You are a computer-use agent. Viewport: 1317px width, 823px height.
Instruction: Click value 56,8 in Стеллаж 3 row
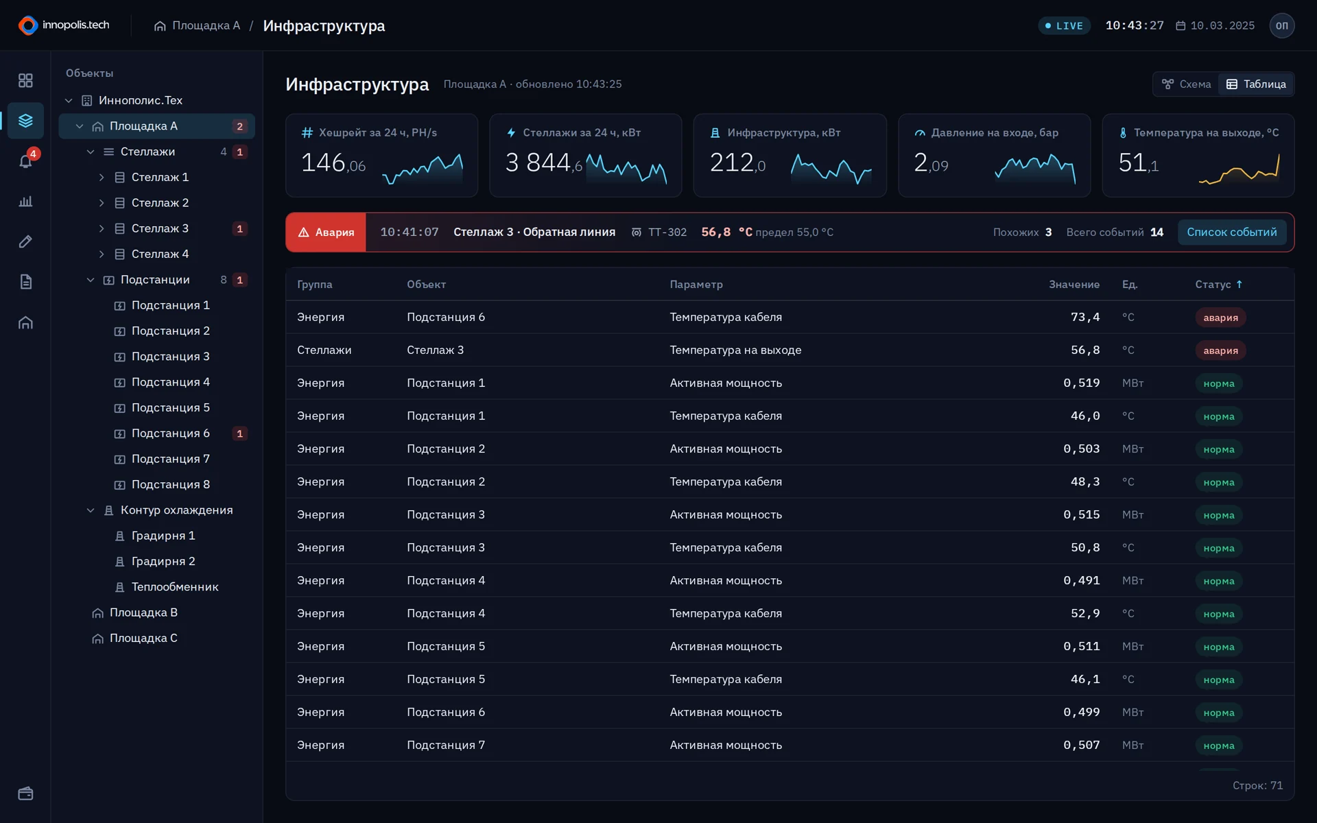1084,350
